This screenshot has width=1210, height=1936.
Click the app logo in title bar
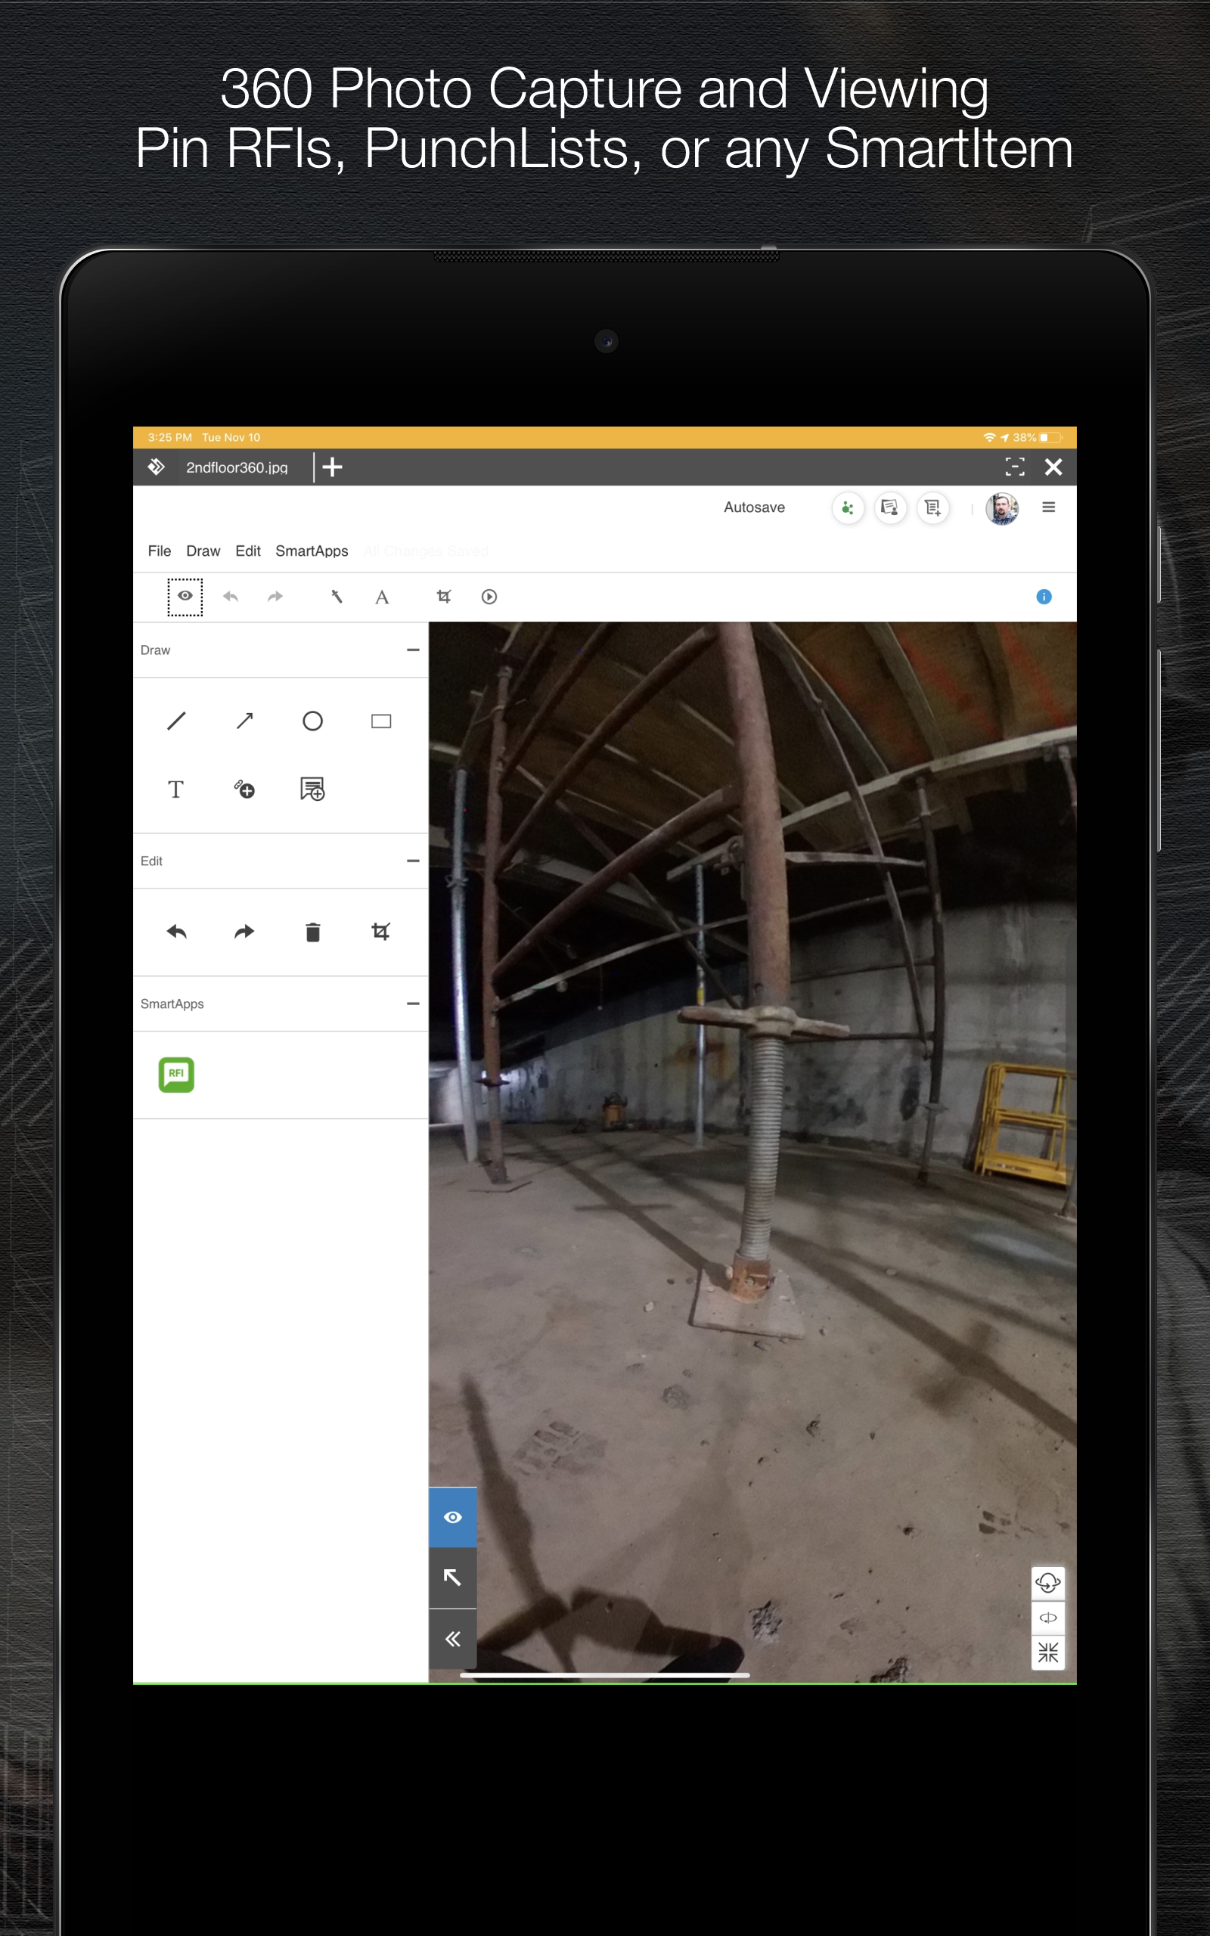point(156,467)
